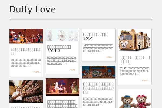Open the Duffy bear bus thumbnail
This screenshot has height=108, width=162.
tap(135, 40)
